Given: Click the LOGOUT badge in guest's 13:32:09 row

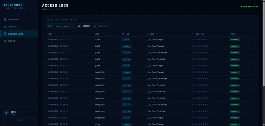Looking at the screenshot, I should [x=127, y=46].
